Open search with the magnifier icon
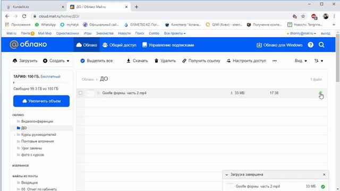The width and height of the screenshot is (340, 191). tap(321, 45)
